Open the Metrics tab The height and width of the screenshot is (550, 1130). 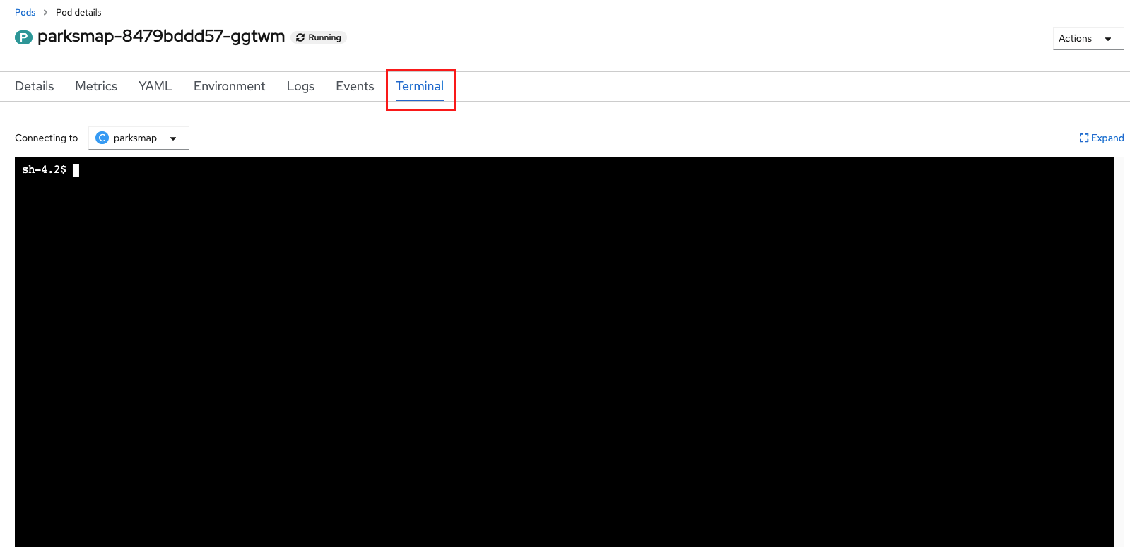[96, 86]
